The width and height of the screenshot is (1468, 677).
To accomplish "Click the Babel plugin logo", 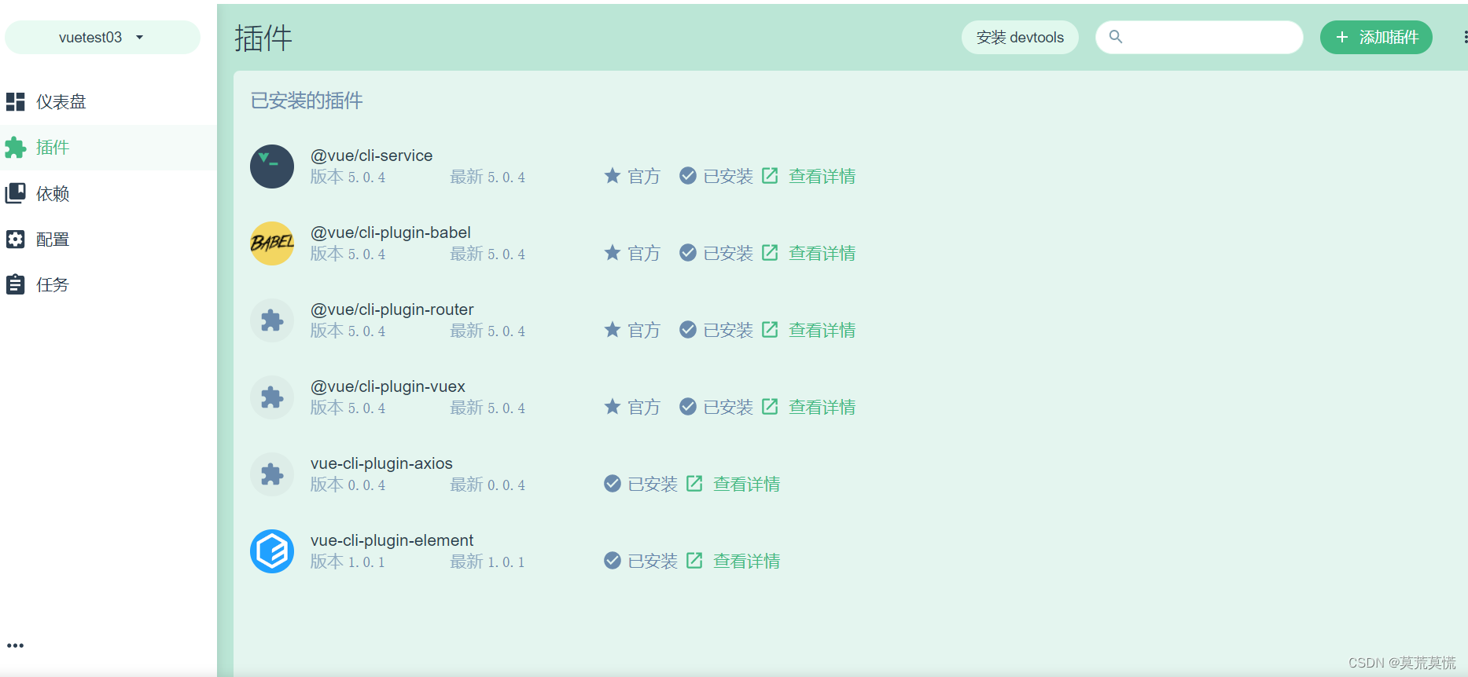I will [x=272, y=243].
